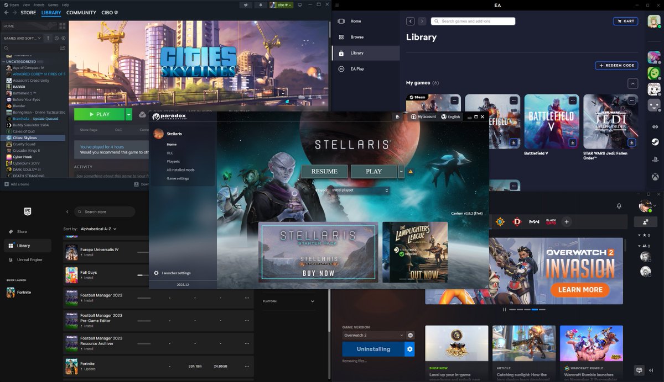Open EA app cart button
Image resolution: width=664 pixels, height=382 pixels.
[x=625, y=21]
